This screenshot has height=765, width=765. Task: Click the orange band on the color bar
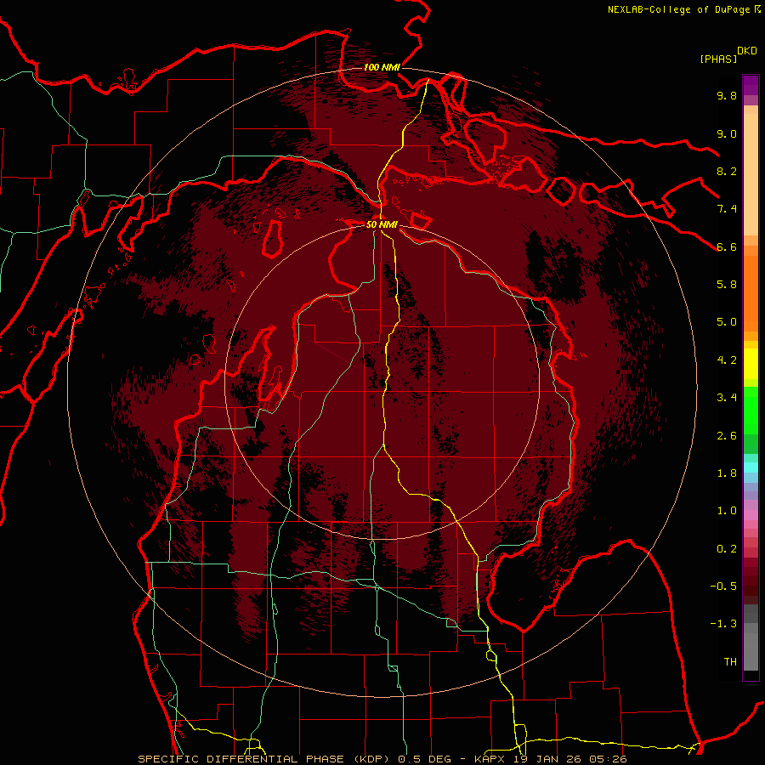point(751,292)
